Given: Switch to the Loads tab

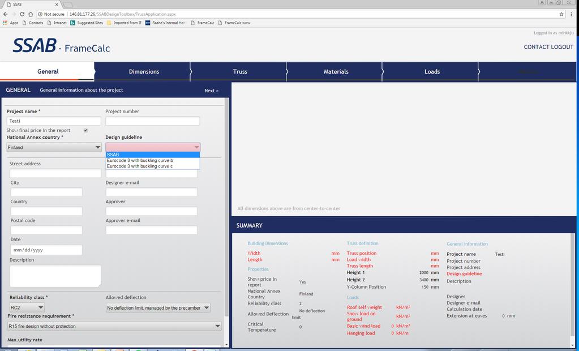Looking at the screenshot, I should [432, 71].
